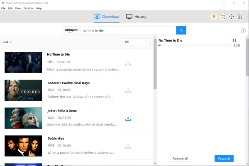The width and height of the screenshot is (249, 166).
Task: Click the '02:43:00' duration text
Action: click(63, 62)
